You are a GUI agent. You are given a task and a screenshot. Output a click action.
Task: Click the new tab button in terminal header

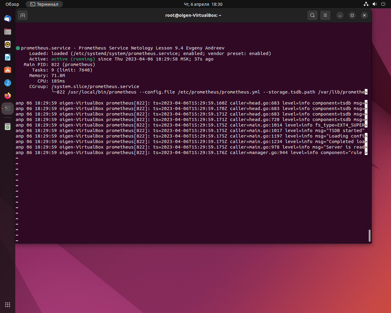pos(23,15)
